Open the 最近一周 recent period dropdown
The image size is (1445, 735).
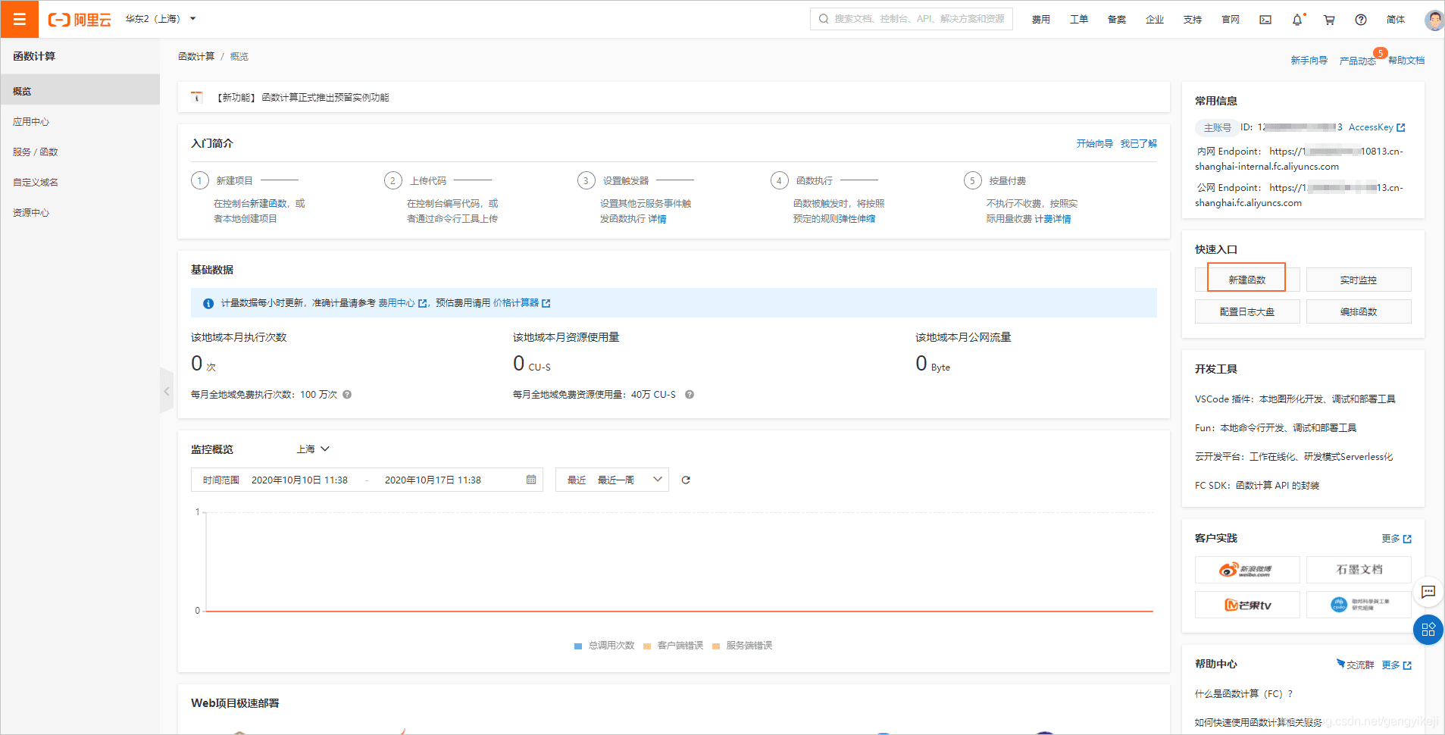pos(612,480)
